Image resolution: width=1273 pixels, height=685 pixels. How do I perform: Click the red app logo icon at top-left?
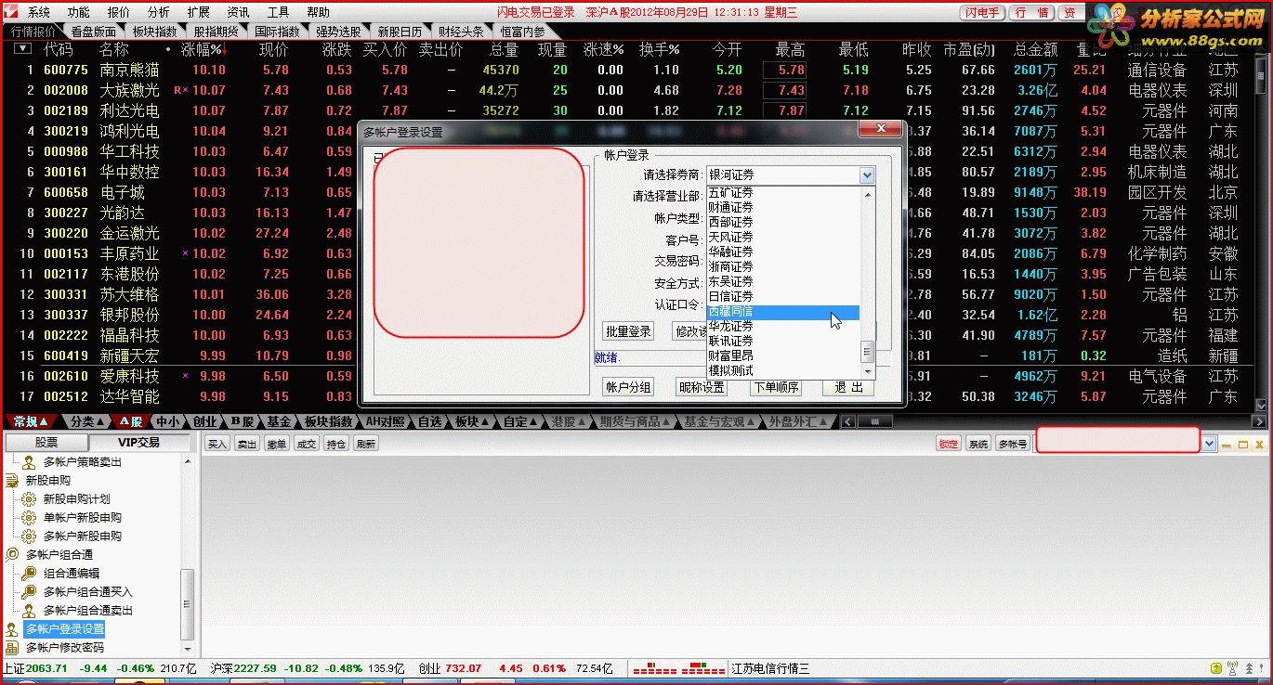pos(10,12)
